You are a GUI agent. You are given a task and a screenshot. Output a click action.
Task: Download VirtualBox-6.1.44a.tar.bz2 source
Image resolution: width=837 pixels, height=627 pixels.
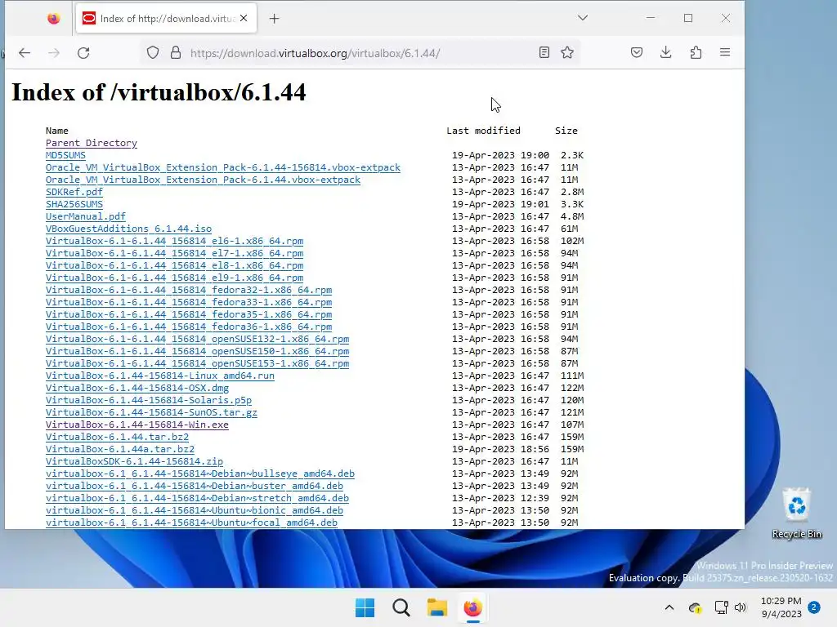point(120,450)
